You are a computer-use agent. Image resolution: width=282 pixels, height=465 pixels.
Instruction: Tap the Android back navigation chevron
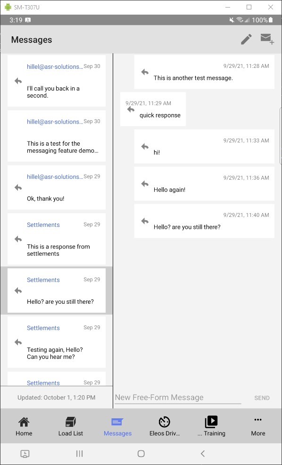tap(203, 453)
